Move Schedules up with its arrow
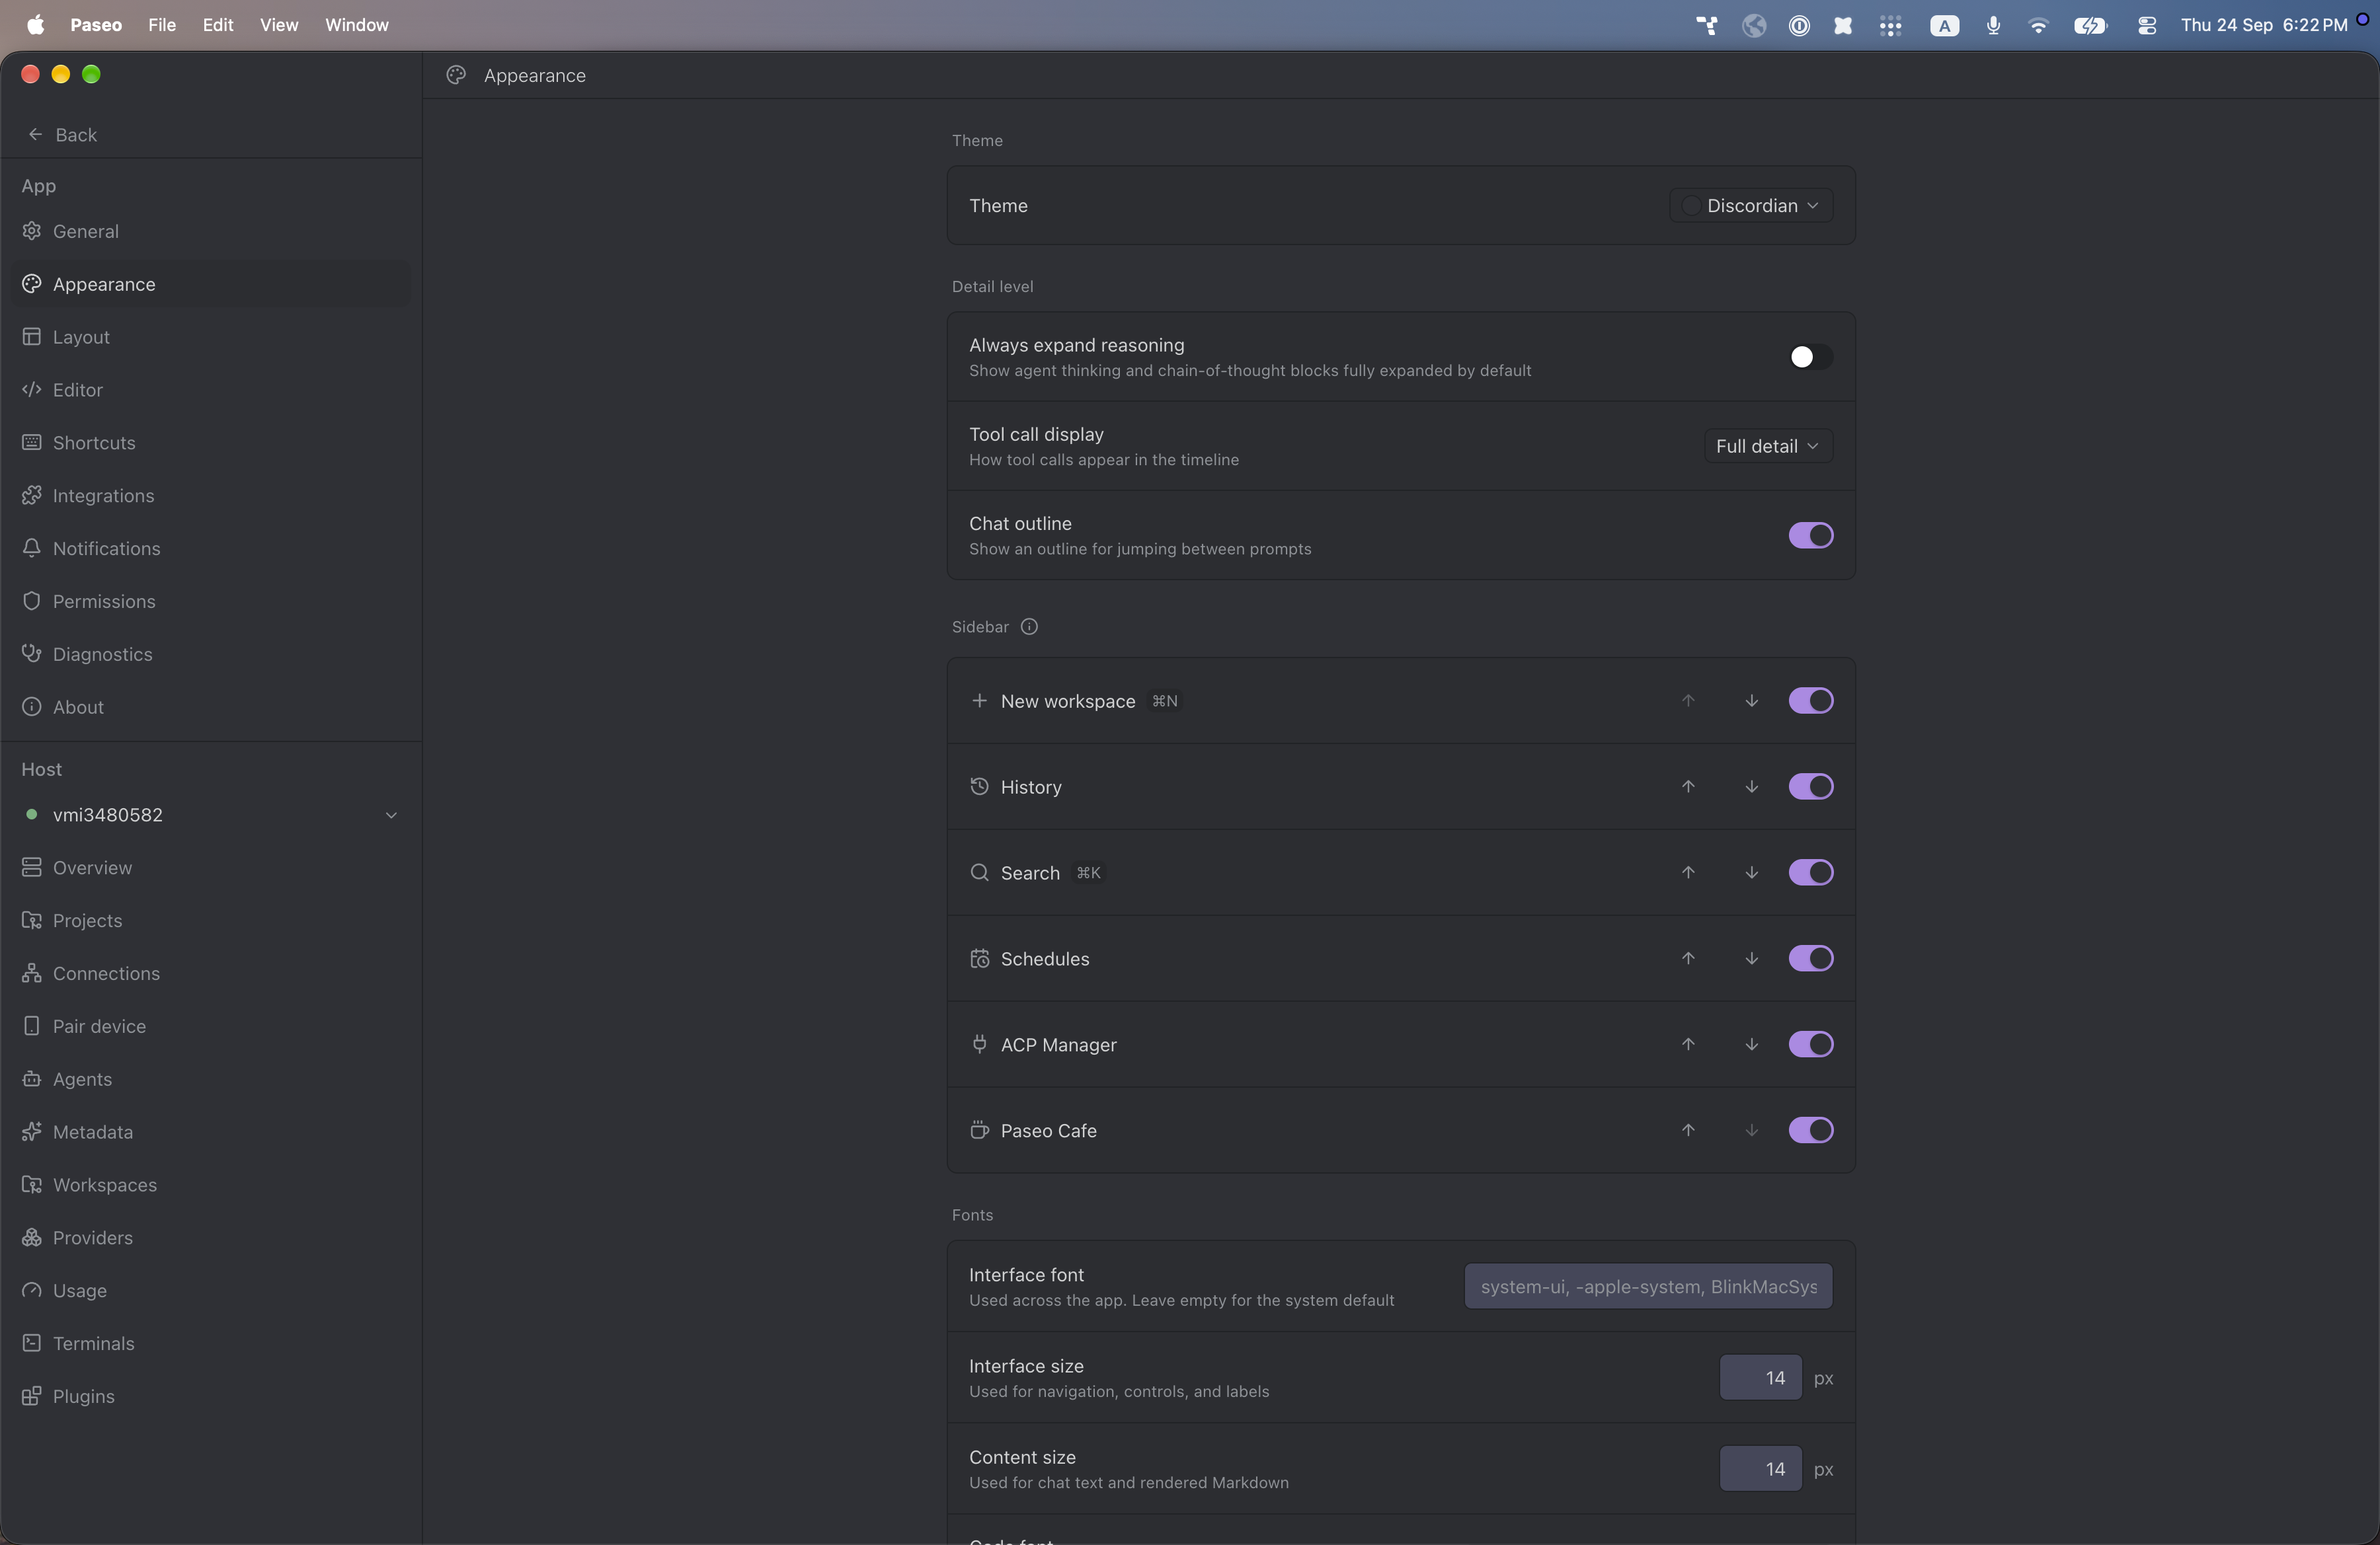The width and height of the screenshot is (2380, 1545). (x=1688, y=958)
